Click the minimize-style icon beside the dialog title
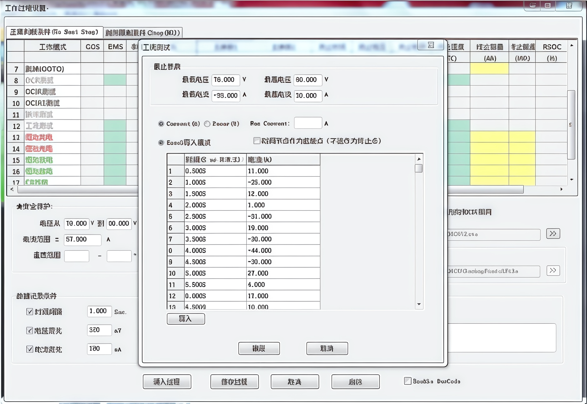 coord(431,45)
